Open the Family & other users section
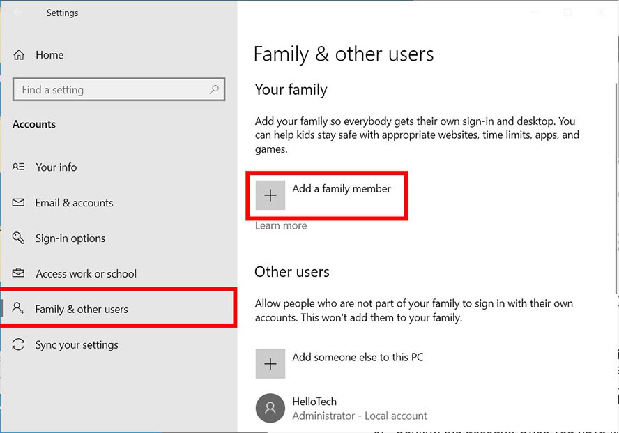 (x=82, y=310)
